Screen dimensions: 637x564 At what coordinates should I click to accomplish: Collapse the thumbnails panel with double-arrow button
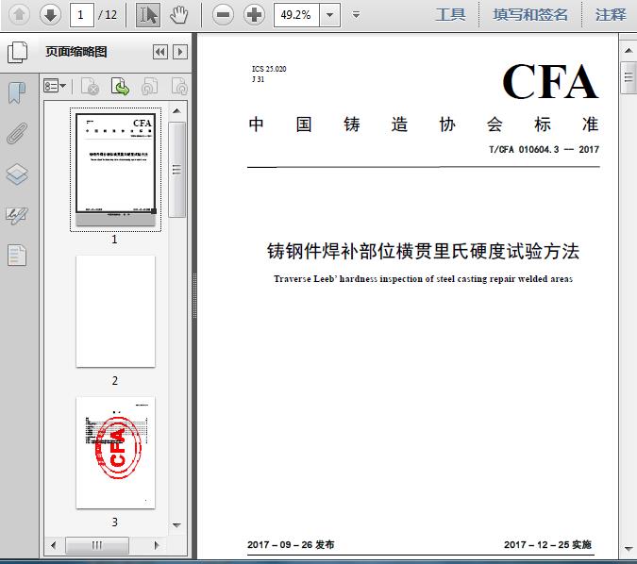(160, 52)
